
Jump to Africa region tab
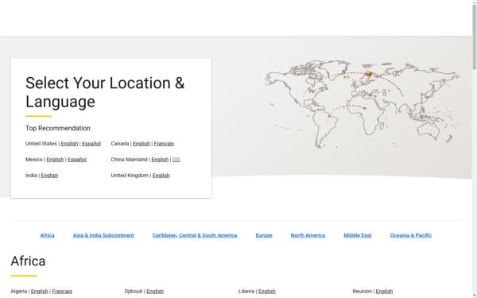pos(47,235)
